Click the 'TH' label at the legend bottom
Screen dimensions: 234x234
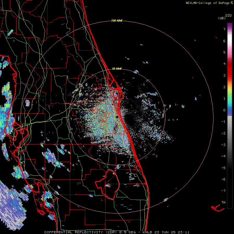coord(223,202)
